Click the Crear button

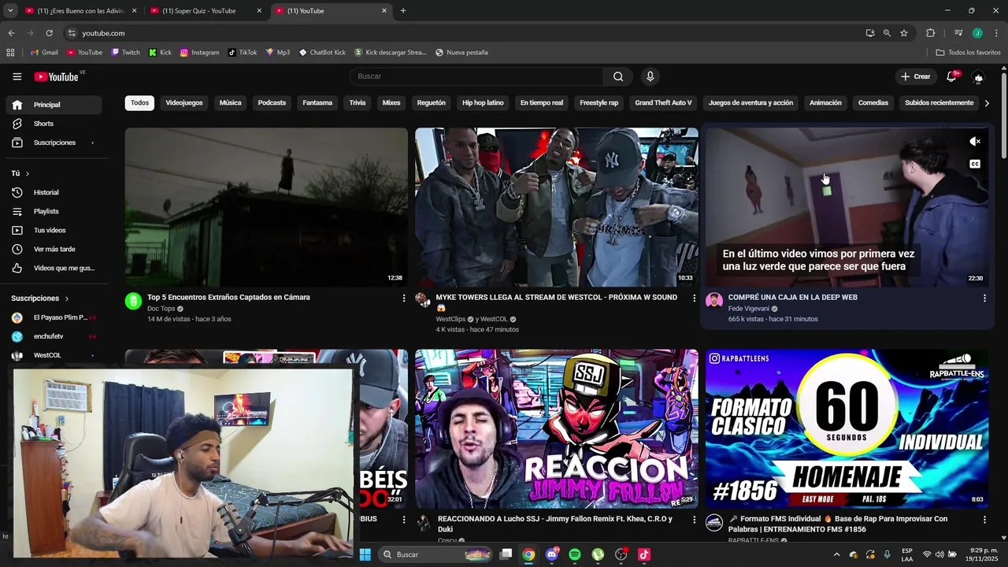916,76
